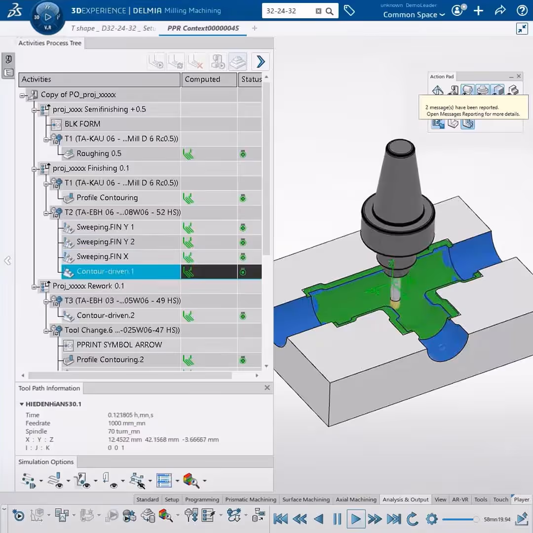
Task: Toggle the highlighted third icon in Action Pad
Action: 468,90
